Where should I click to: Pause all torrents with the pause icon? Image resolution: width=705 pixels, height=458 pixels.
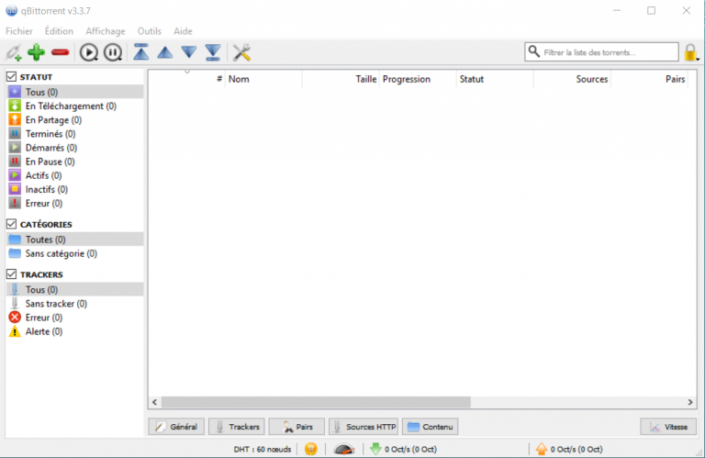coord(112,52)
